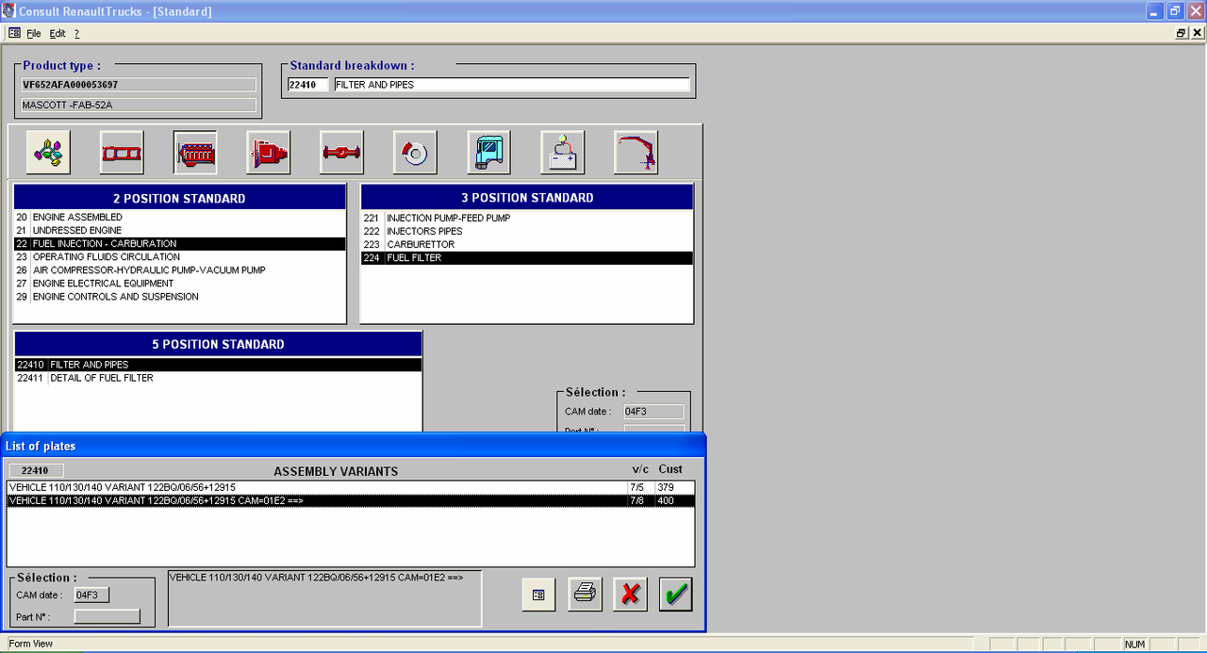This screenshot has height=653, width=1207.
Task: Select the axle category icon
Action: 342,152
